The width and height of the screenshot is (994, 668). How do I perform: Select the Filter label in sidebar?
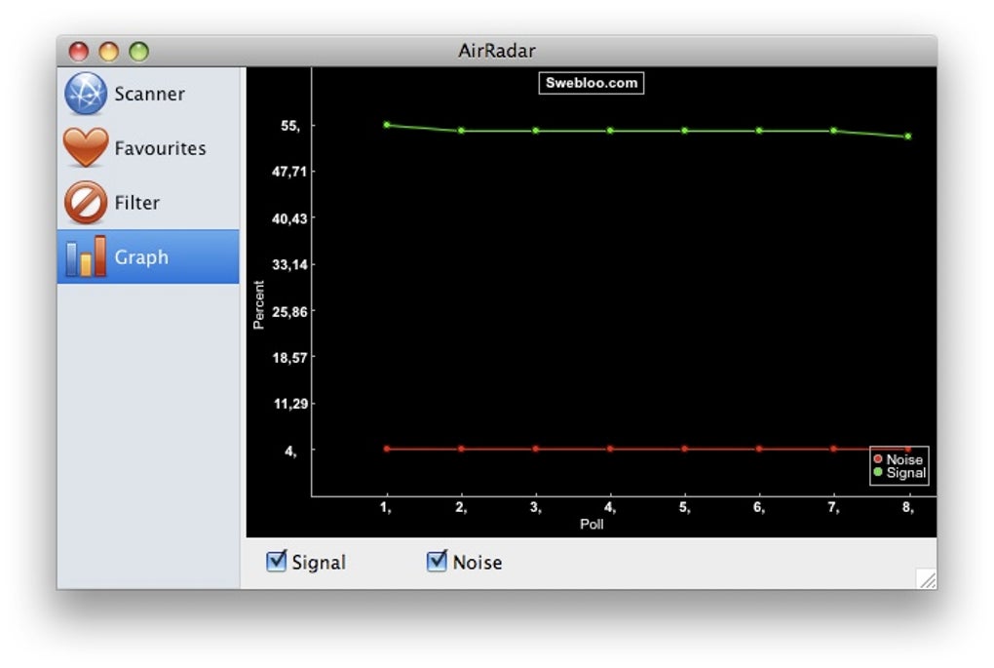click(137, 203)
